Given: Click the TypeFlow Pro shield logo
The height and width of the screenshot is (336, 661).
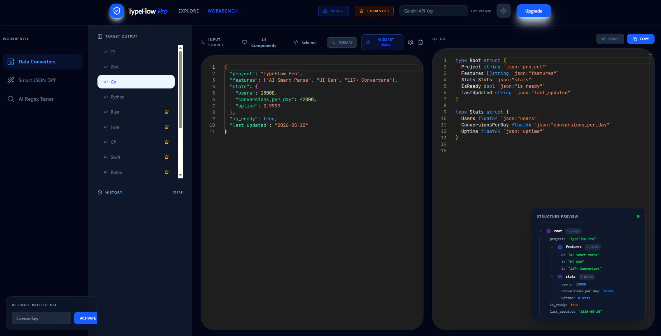Looking at the screenshot, I should (x=117, y=11).
